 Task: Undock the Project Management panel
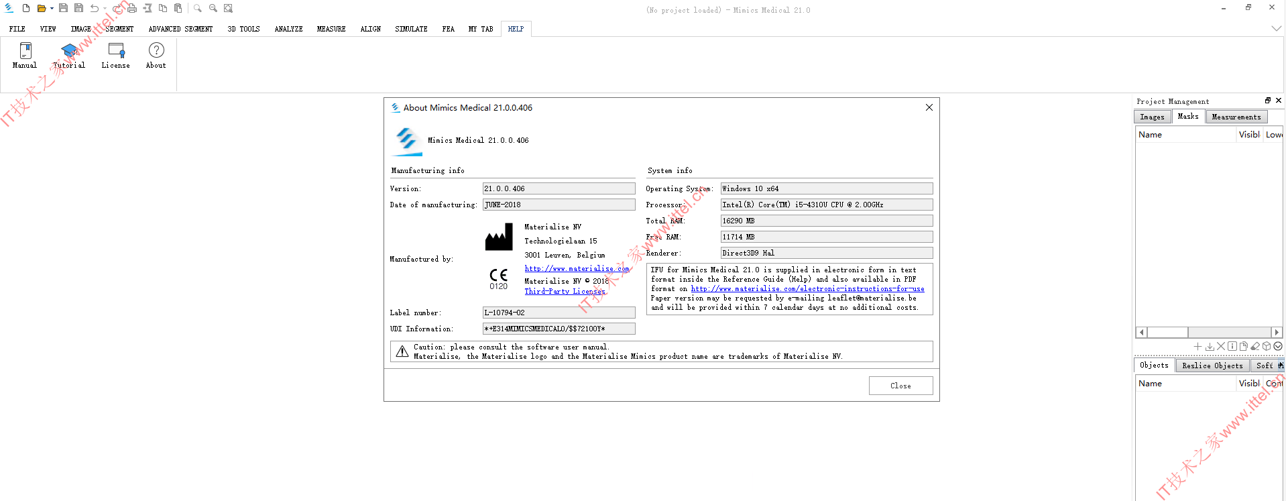click(x=1268, y=101)
